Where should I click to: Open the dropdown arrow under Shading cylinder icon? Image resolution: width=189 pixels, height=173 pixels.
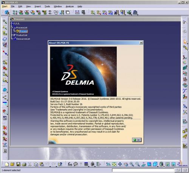click(x=164, y=167)
